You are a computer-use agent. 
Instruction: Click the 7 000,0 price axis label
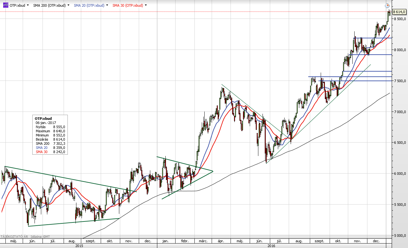coord(400,112)
